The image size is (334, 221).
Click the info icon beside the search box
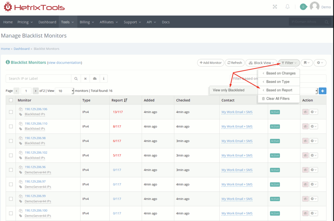[x=104, y=79]
